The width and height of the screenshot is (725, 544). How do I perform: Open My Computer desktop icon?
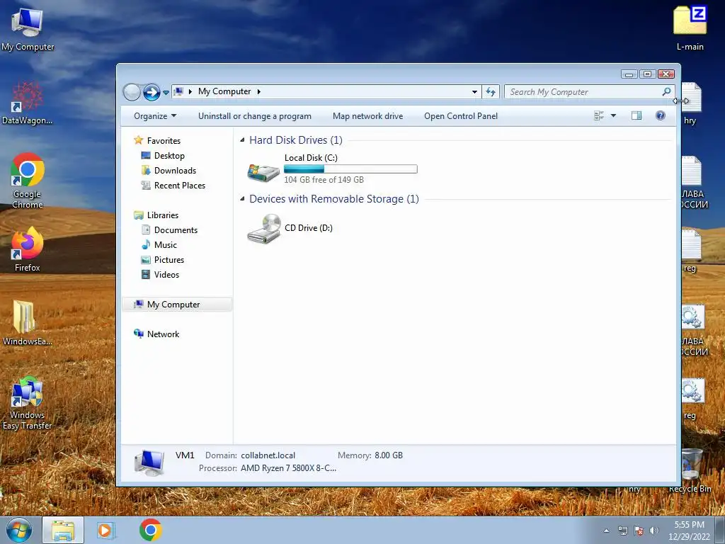click(28, 28)
